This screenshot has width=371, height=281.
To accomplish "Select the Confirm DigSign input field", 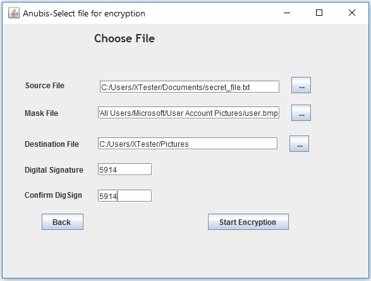I will pyautogui.click(x=125, y=196).
